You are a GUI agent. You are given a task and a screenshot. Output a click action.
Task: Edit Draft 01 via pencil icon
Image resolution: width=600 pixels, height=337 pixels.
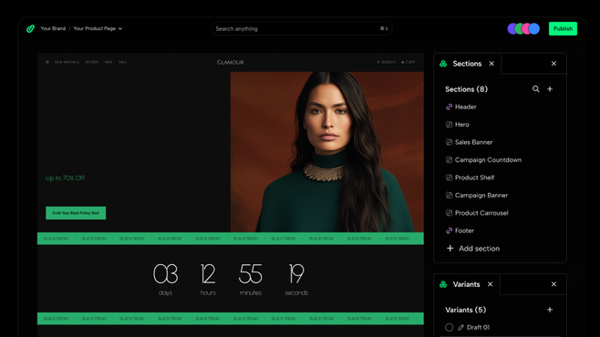[x=460, y=328]
